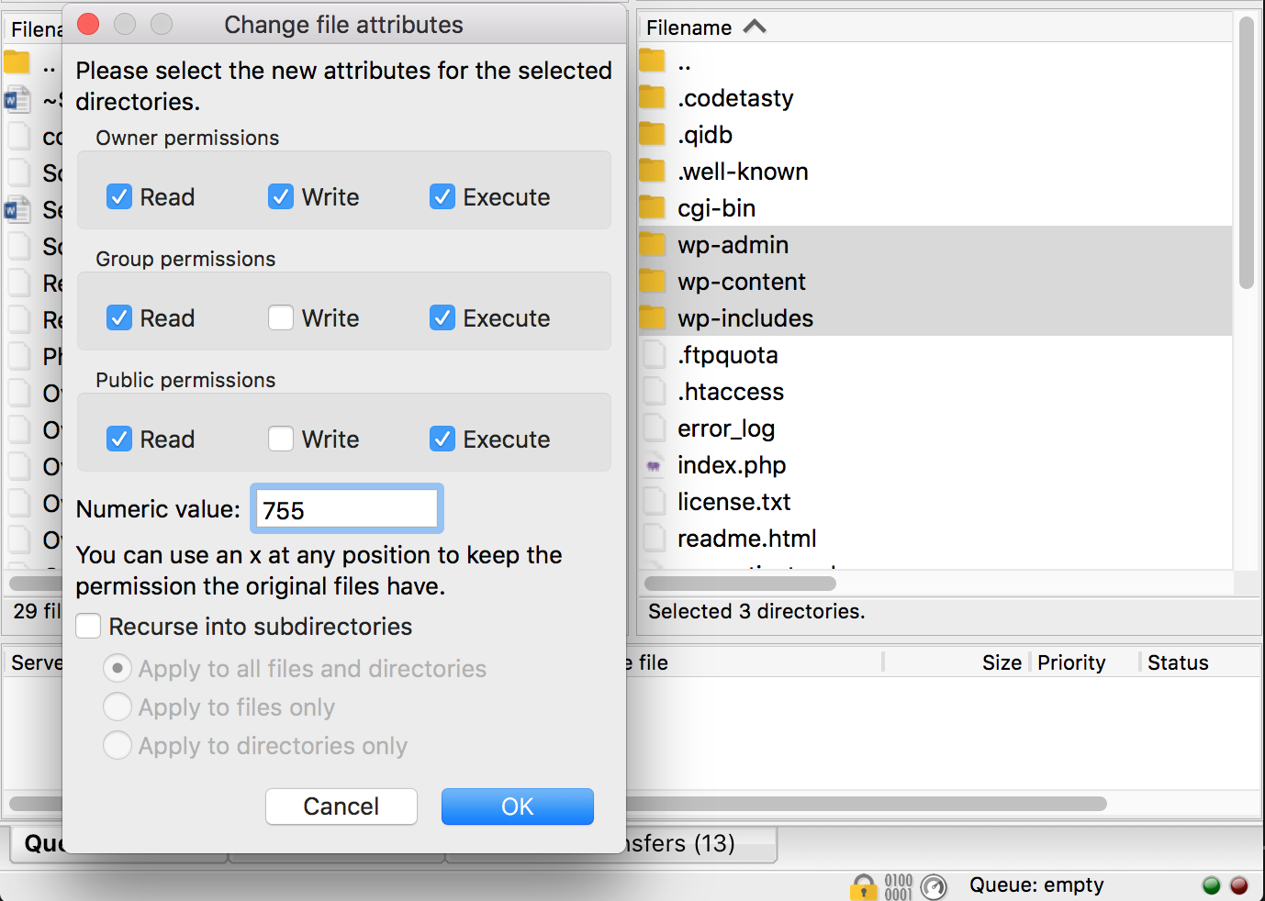
Task: Click the encryption lock icon in status bar
Action: [x=863, y=887]
